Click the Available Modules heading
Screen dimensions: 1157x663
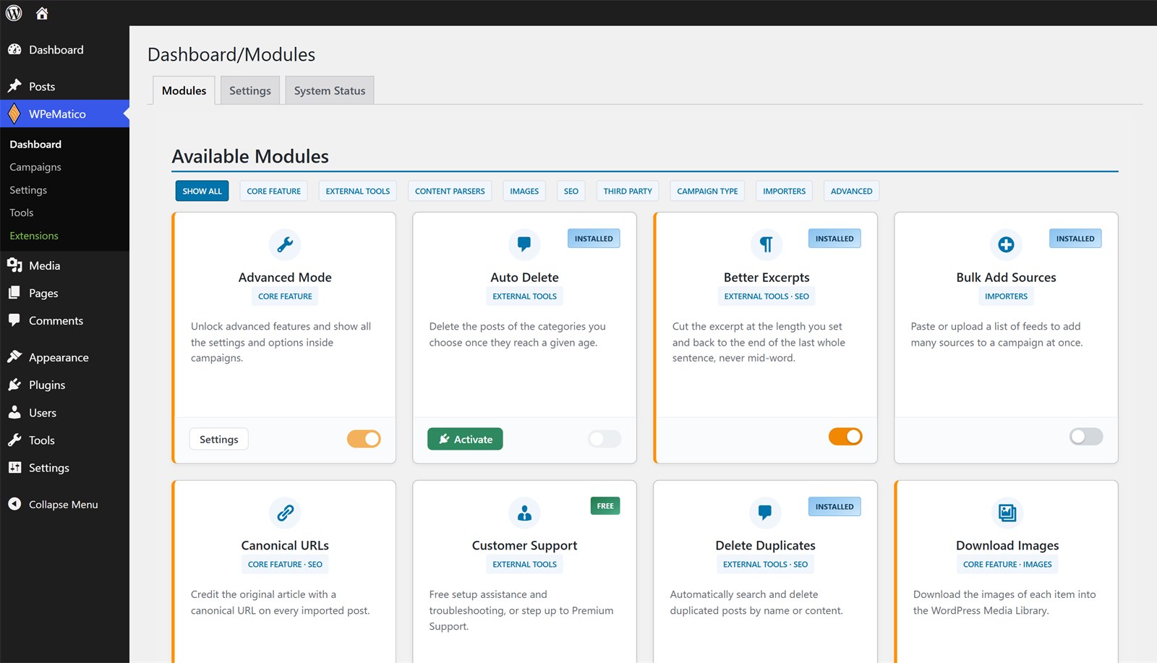pyautogui.click(x=250, y=156)
